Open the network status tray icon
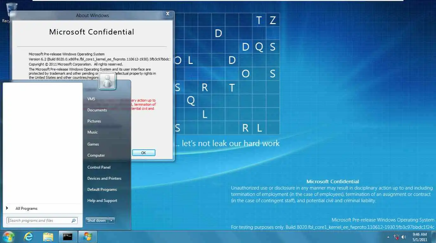 click(x=396, y=237)
